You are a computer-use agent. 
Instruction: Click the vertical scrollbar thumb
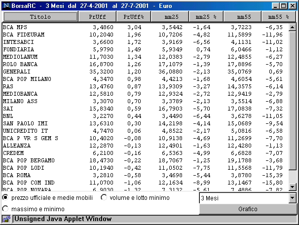[292, 101]
